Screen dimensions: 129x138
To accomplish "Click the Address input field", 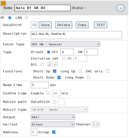I will tap(34, 132).
